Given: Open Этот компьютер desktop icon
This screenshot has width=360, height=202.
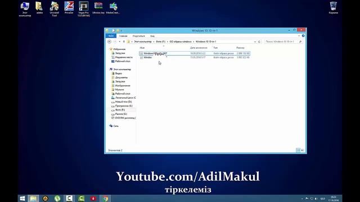Looking at the screenshot, I should coord(25,9).
